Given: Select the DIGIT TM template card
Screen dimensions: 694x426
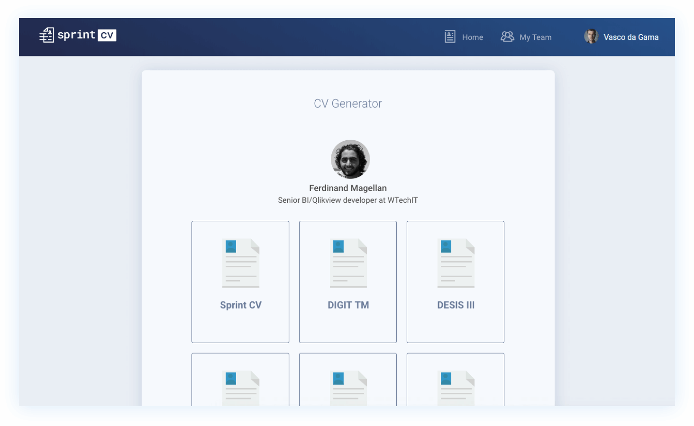Looking at the screenshot, I should tap(347, 281).
